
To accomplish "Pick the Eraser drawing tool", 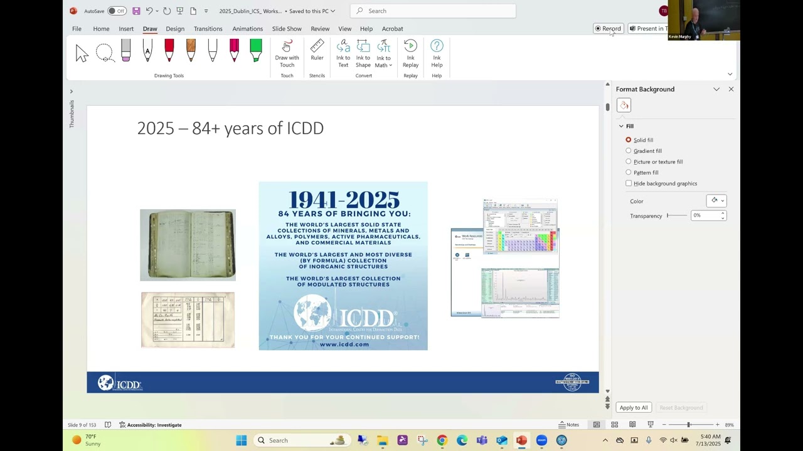I will (126, 51).
